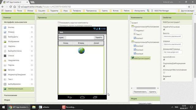196x110 pixels.
Task: Select the WebПросмотрщик palette component icon
Action: (x=5, y=89)
